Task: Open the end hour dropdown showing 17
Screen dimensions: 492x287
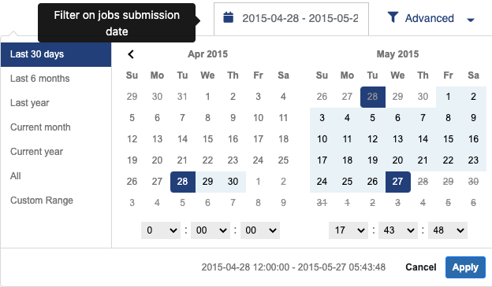Action: (x=348, y=230)
